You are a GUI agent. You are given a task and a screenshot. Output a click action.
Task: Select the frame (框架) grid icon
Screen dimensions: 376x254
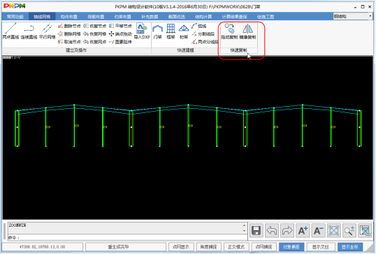tap(171, 31)
